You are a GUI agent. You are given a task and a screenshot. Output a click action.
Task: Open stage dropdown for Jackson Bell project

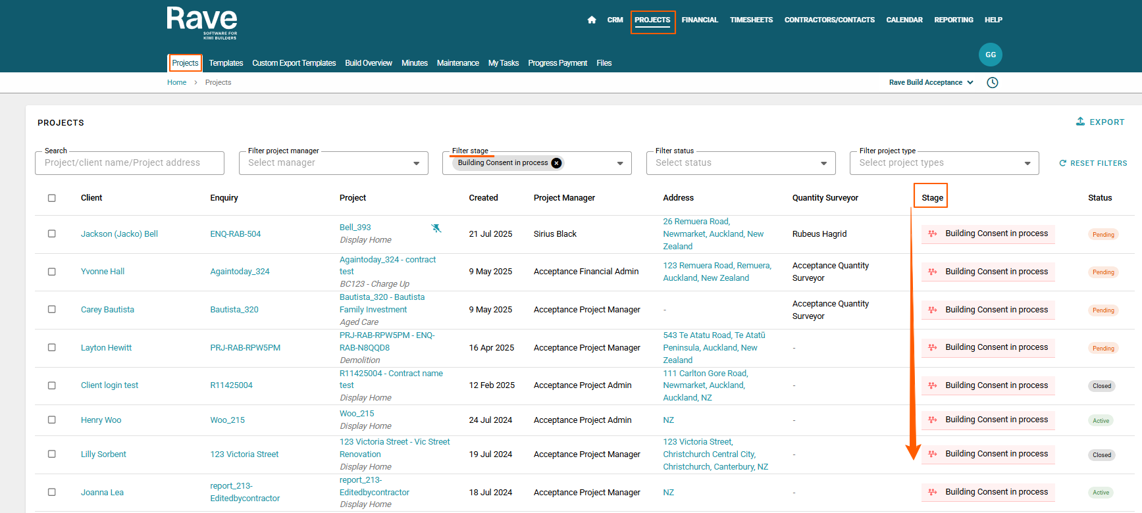coord(988,234)
